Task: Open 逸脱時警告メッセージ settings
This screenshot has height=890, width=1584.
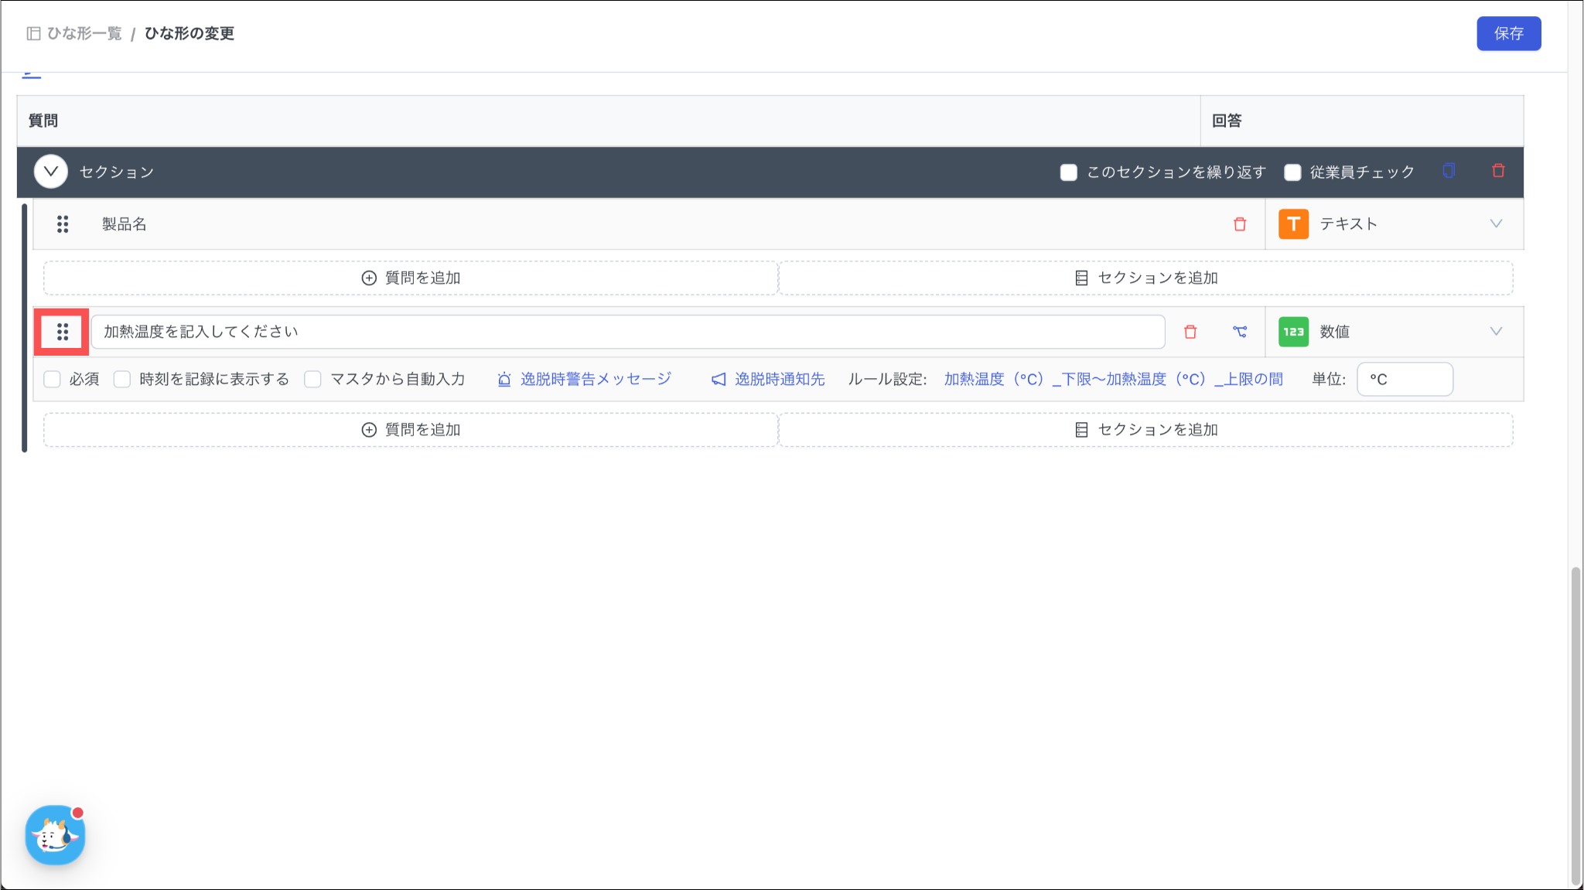Action: [x=594, y=379]
